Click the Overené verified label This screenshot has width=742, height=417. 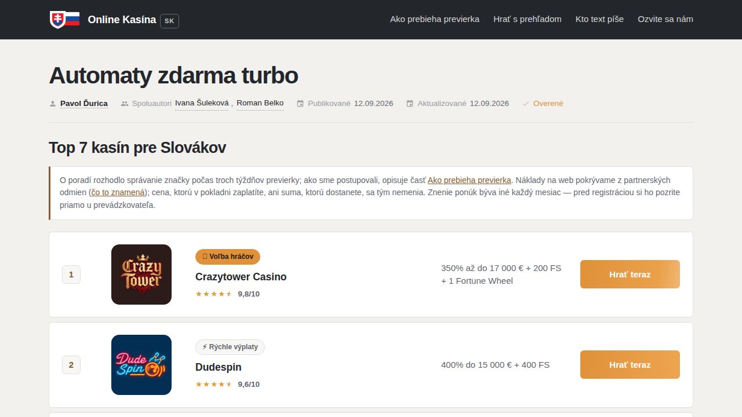point(548,104)
